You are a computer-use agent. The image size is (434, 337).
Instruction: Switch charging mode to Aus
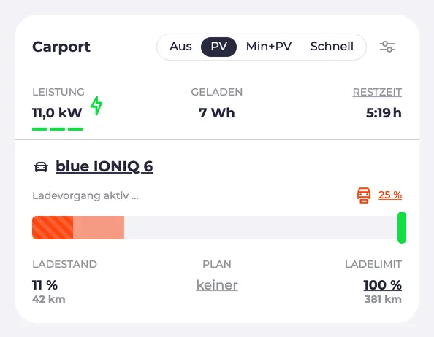180,47
